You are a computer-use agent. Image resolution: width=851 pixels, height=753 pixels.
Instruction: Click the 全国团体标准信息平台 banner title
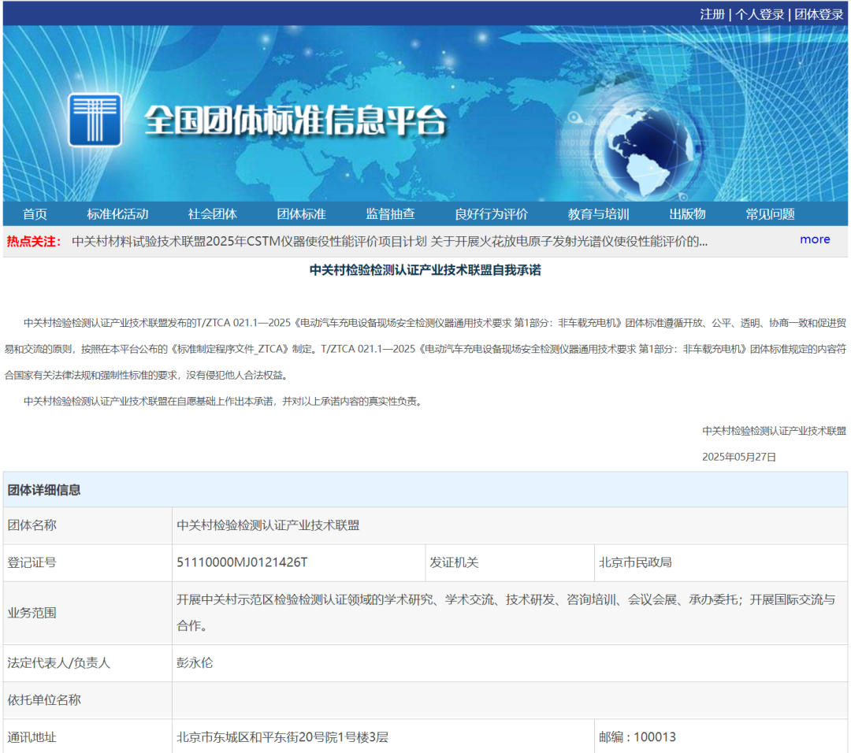(x=295, y=121)
